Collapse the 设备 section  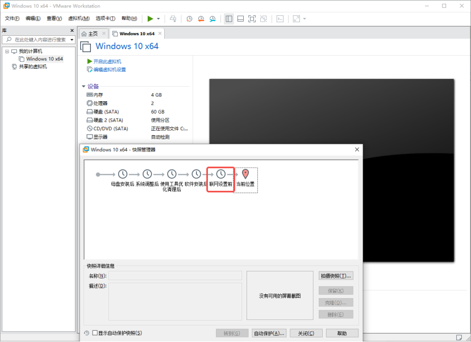click(84, 86)
